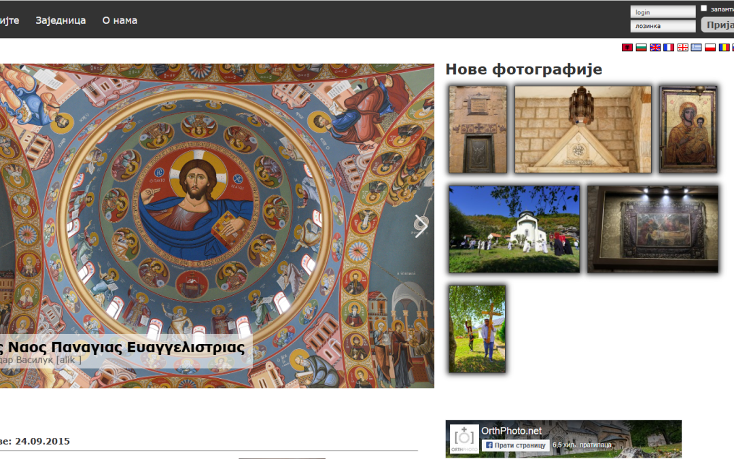734x459 pixels.
Task: Choose the Romanian flag language option
Action: coord(724,48)
